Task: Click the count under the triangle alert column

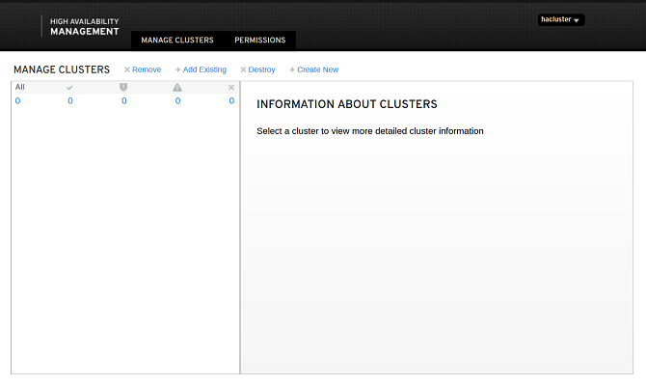Action: pyautogui.click(x=177, y=100)
